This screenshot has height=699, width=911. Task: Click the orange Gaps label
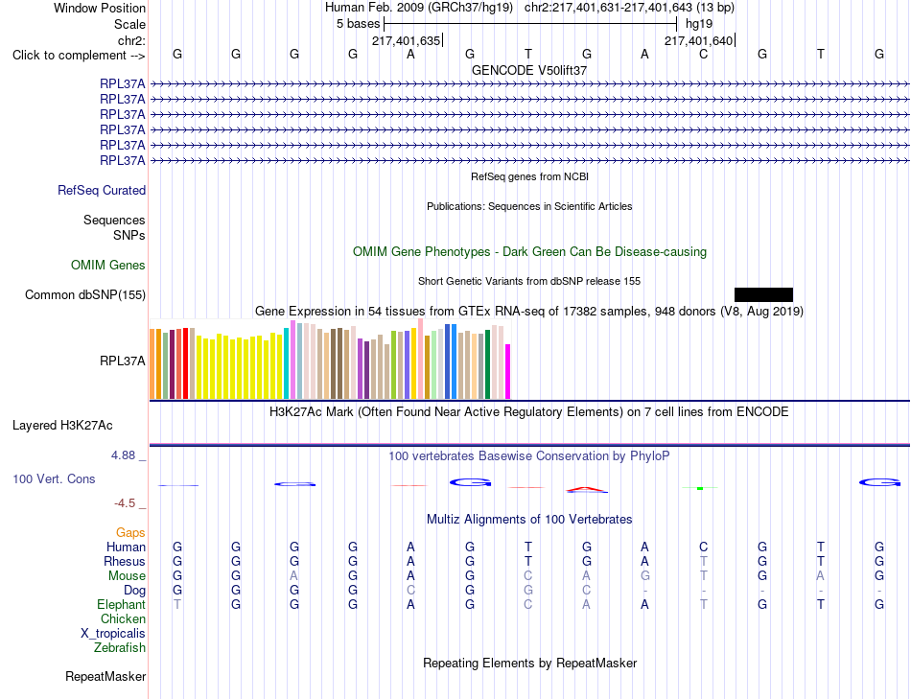pos(130,533)
